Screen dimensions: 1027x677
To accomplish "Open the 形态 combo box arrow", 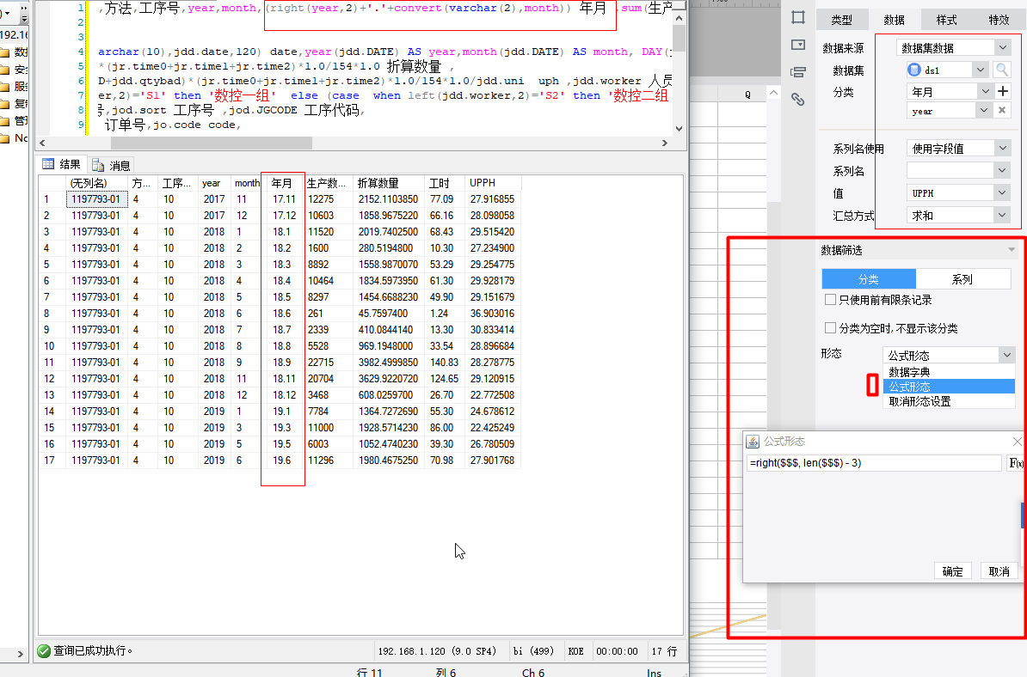I will (1007, 355).
